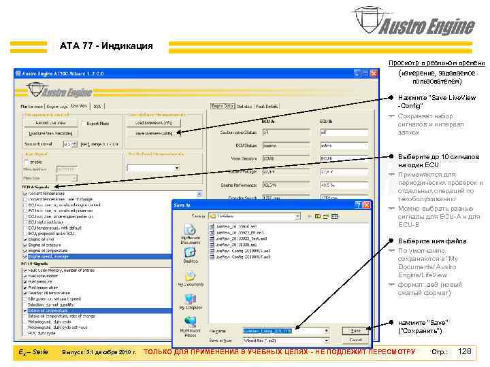The image size is (490, 367).
Task: Create a new folder in Save As
Action: point(326,216)
